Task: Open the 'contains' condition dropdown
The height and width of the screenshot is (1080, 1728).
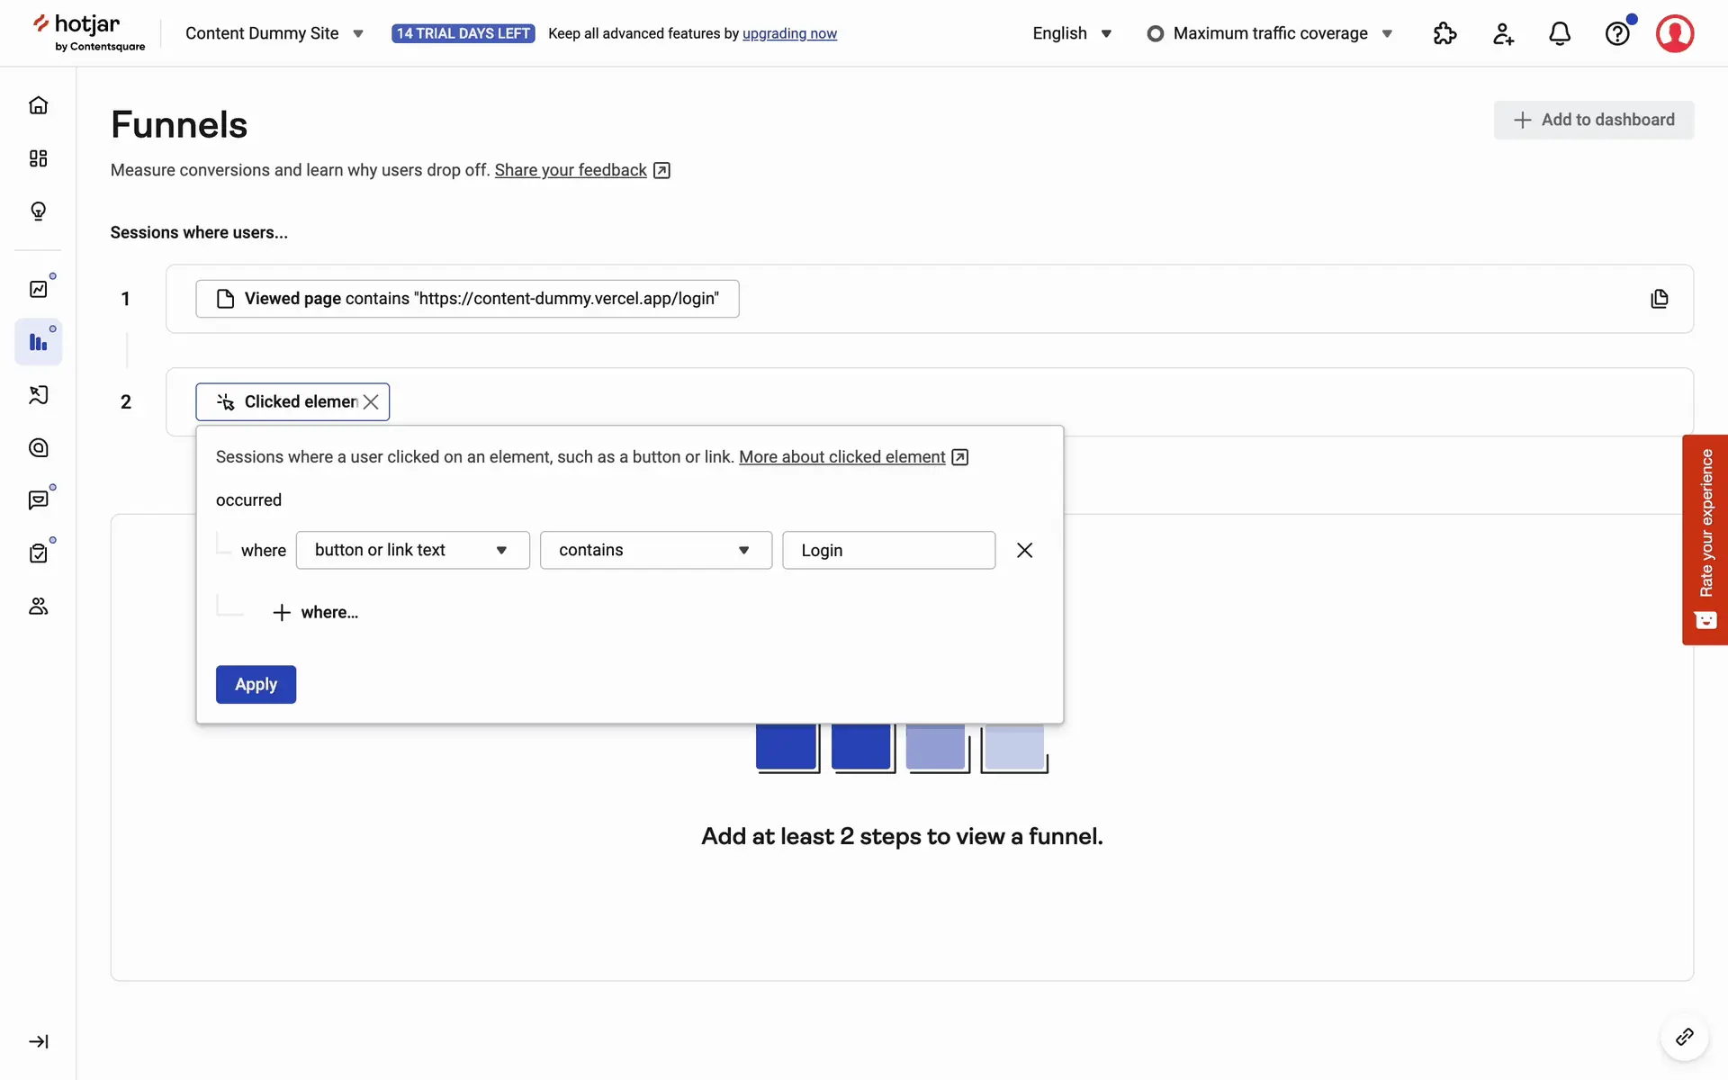Action: (655, 550)
